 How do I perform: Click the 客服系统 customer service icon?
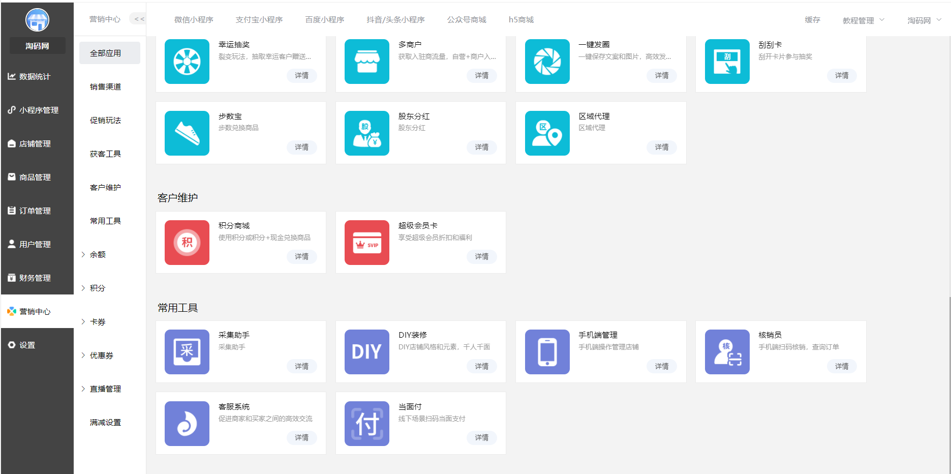187,424
